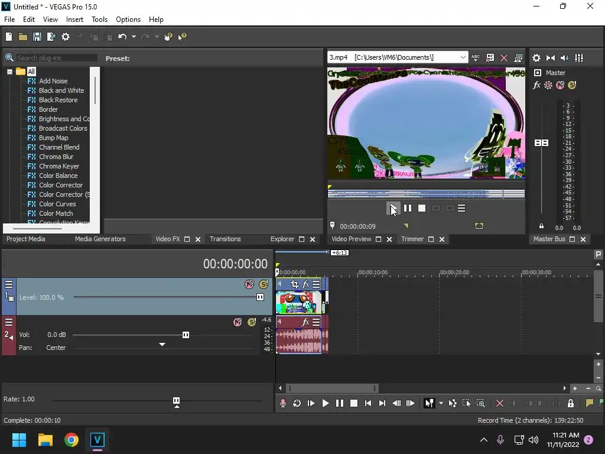Solo video track 1
The width and height of the screenshot is (605, 454).
pos(263,284)
